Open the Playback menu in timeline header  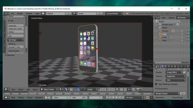(x=39, y=97)
